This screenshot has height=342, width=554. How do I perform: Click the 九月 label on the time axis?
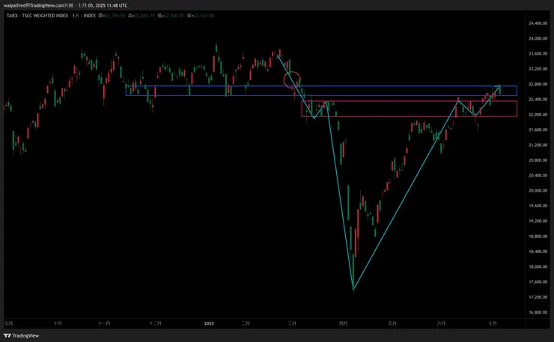point(8,323)
